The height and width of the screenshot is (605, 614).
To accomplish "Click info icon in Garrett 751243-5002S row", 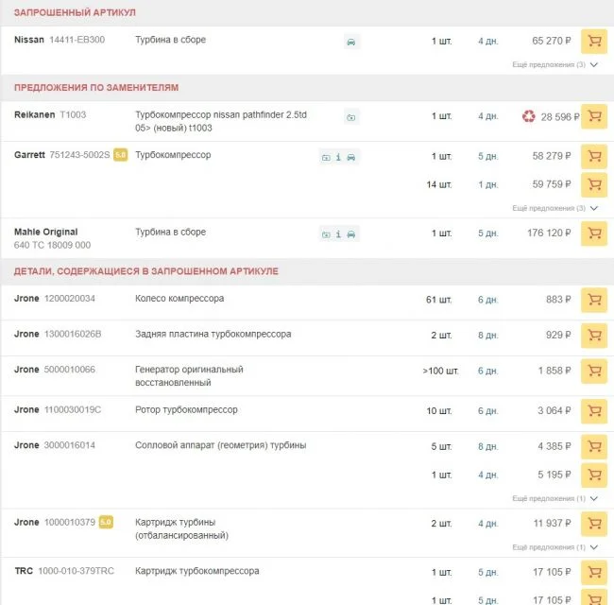I will click(x=338, y=157).
